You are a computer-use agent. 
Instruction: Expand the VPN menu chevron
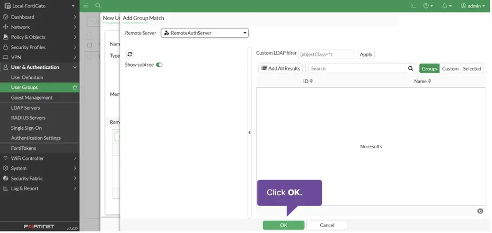[x=75, y=57]
